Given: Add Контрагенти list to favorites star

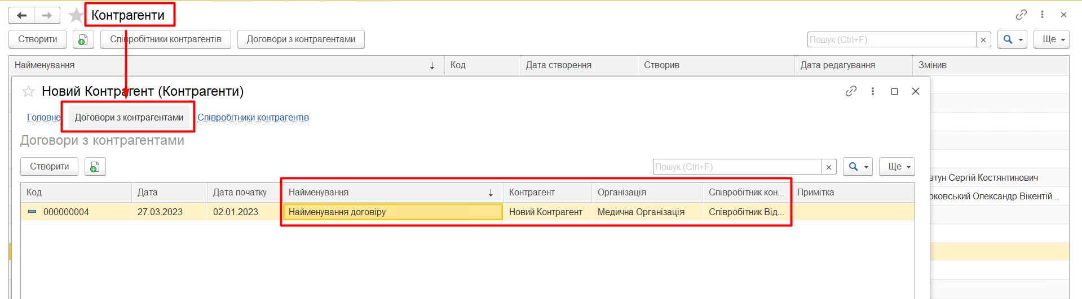Looking at the screenshot, I should (76, 15).
